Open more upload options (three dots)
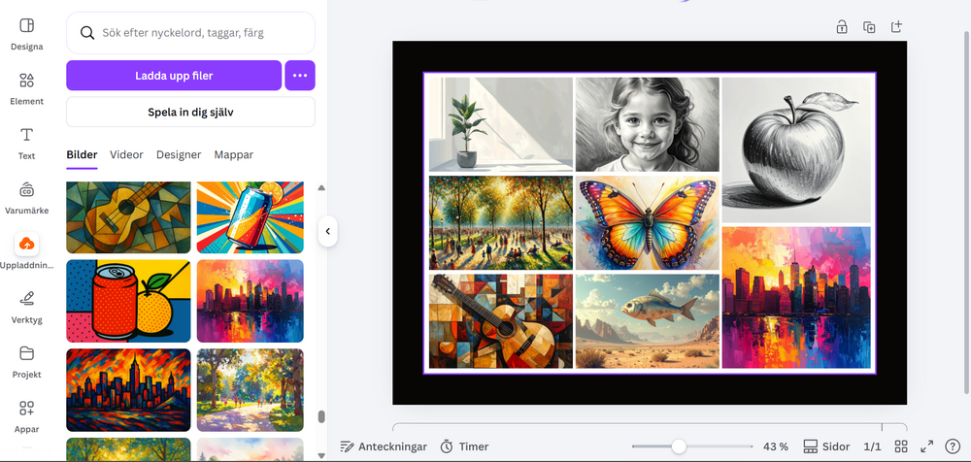This screenshot has width=971, height=462. [300, 75]
